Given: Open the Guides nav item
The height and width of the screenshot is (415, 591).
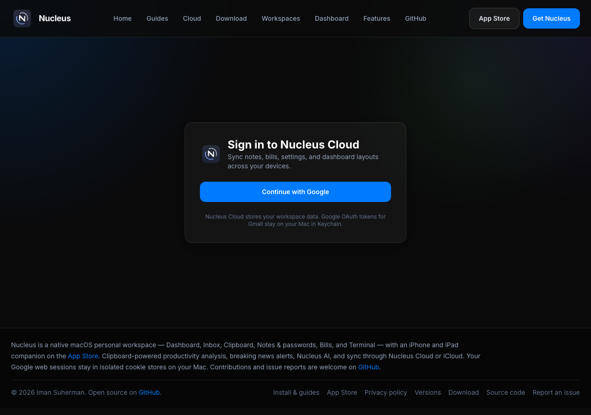Looking at the screenshot, I should click(x=157, y=18).
